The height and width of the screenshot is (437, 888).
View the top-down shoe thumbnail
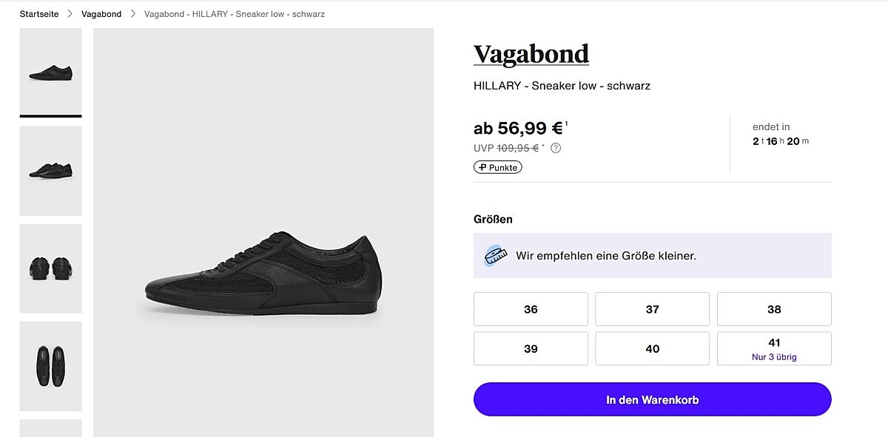coord(50,366)
